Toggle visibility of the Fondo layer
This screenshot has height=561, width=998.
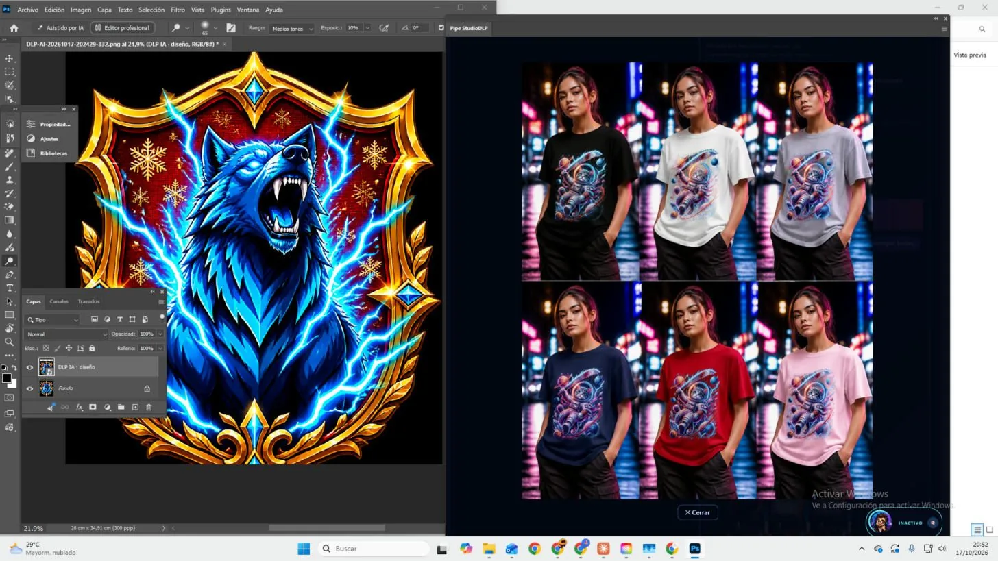[x=29, y=389]
